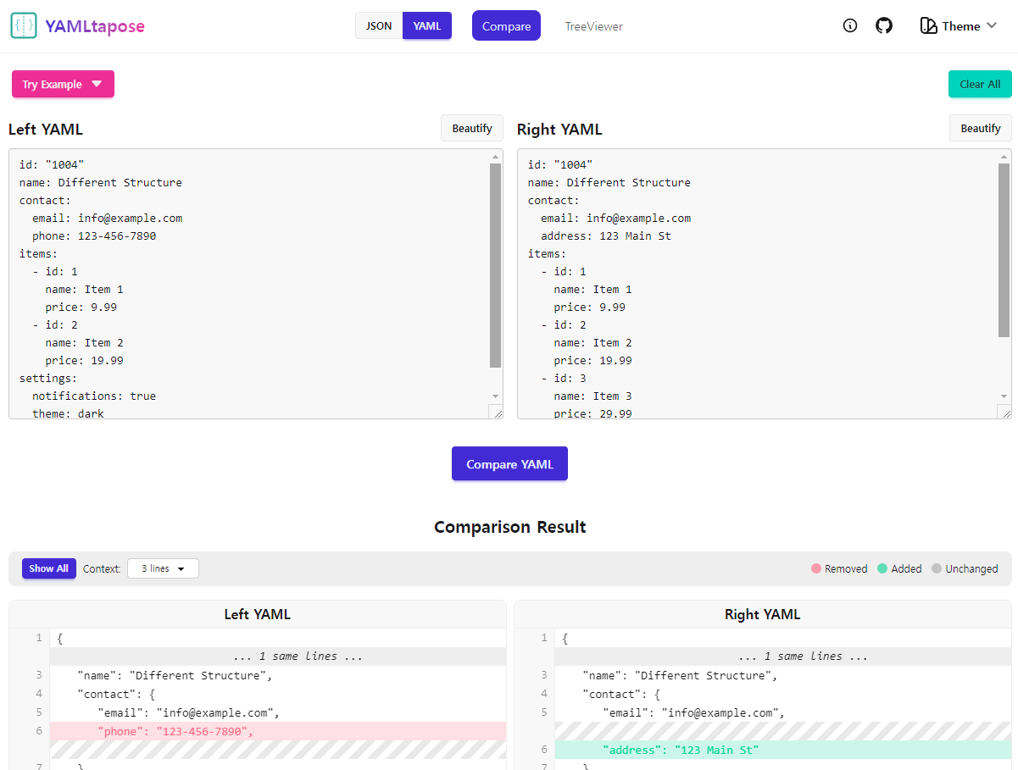
Task: Toggle the Show All diff lines button
Action: 49,568
